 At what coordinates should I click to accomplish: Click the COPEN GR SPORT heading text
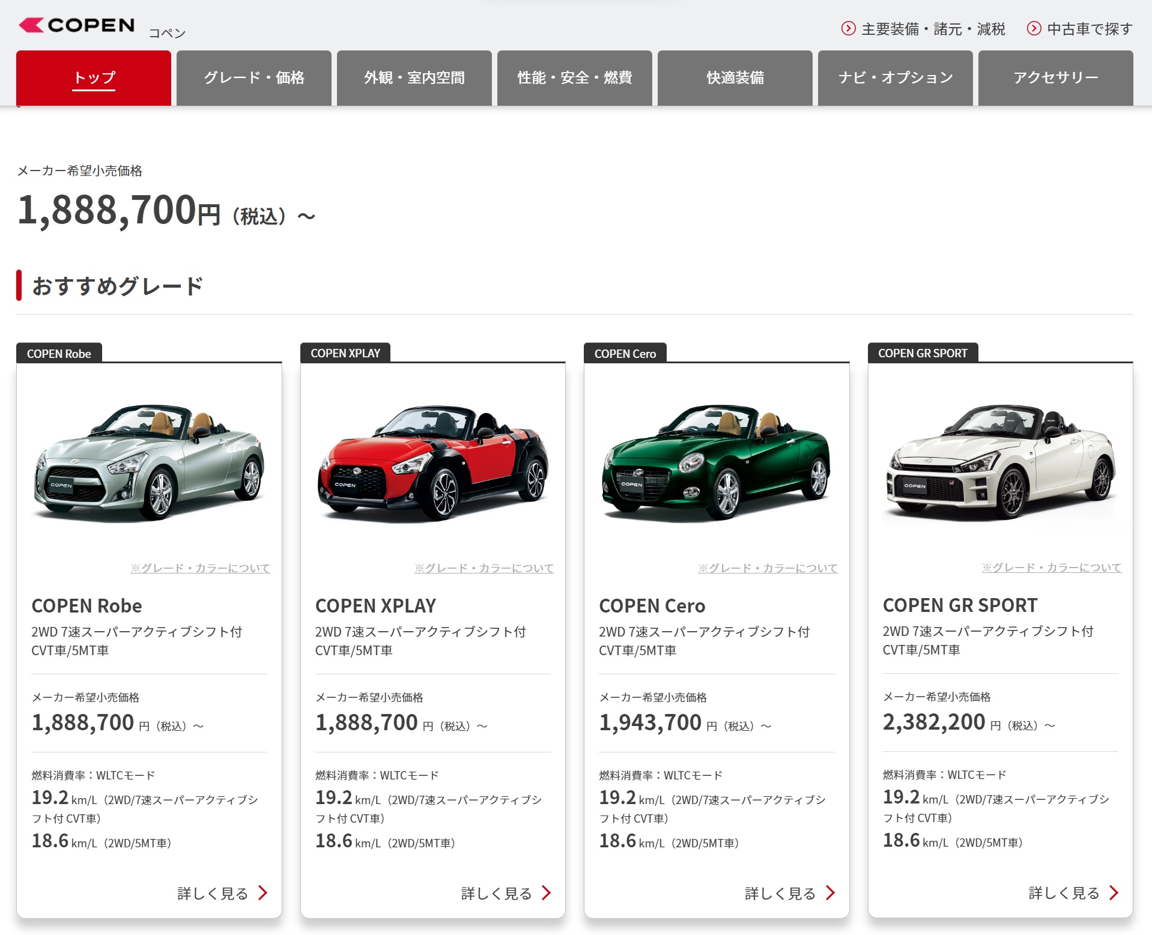point(960,605)
